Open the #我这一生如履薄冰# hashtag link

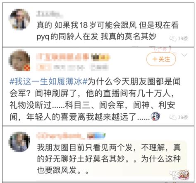[48, 81]
